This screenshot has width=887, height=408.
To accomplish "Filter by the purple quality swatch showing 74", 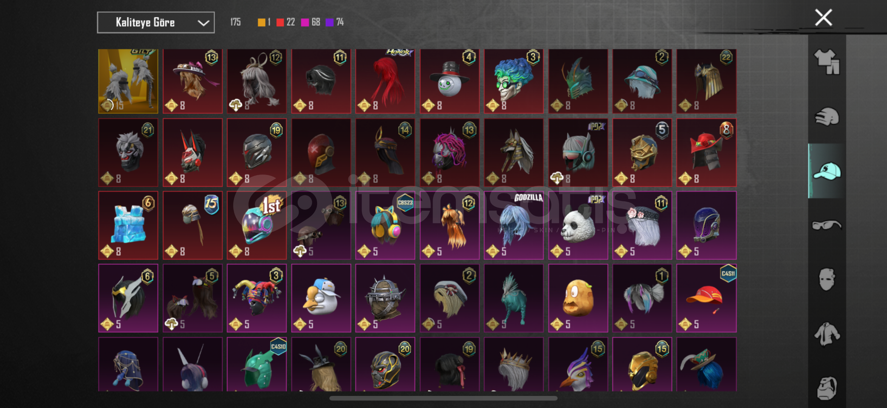I will [330, 22].
